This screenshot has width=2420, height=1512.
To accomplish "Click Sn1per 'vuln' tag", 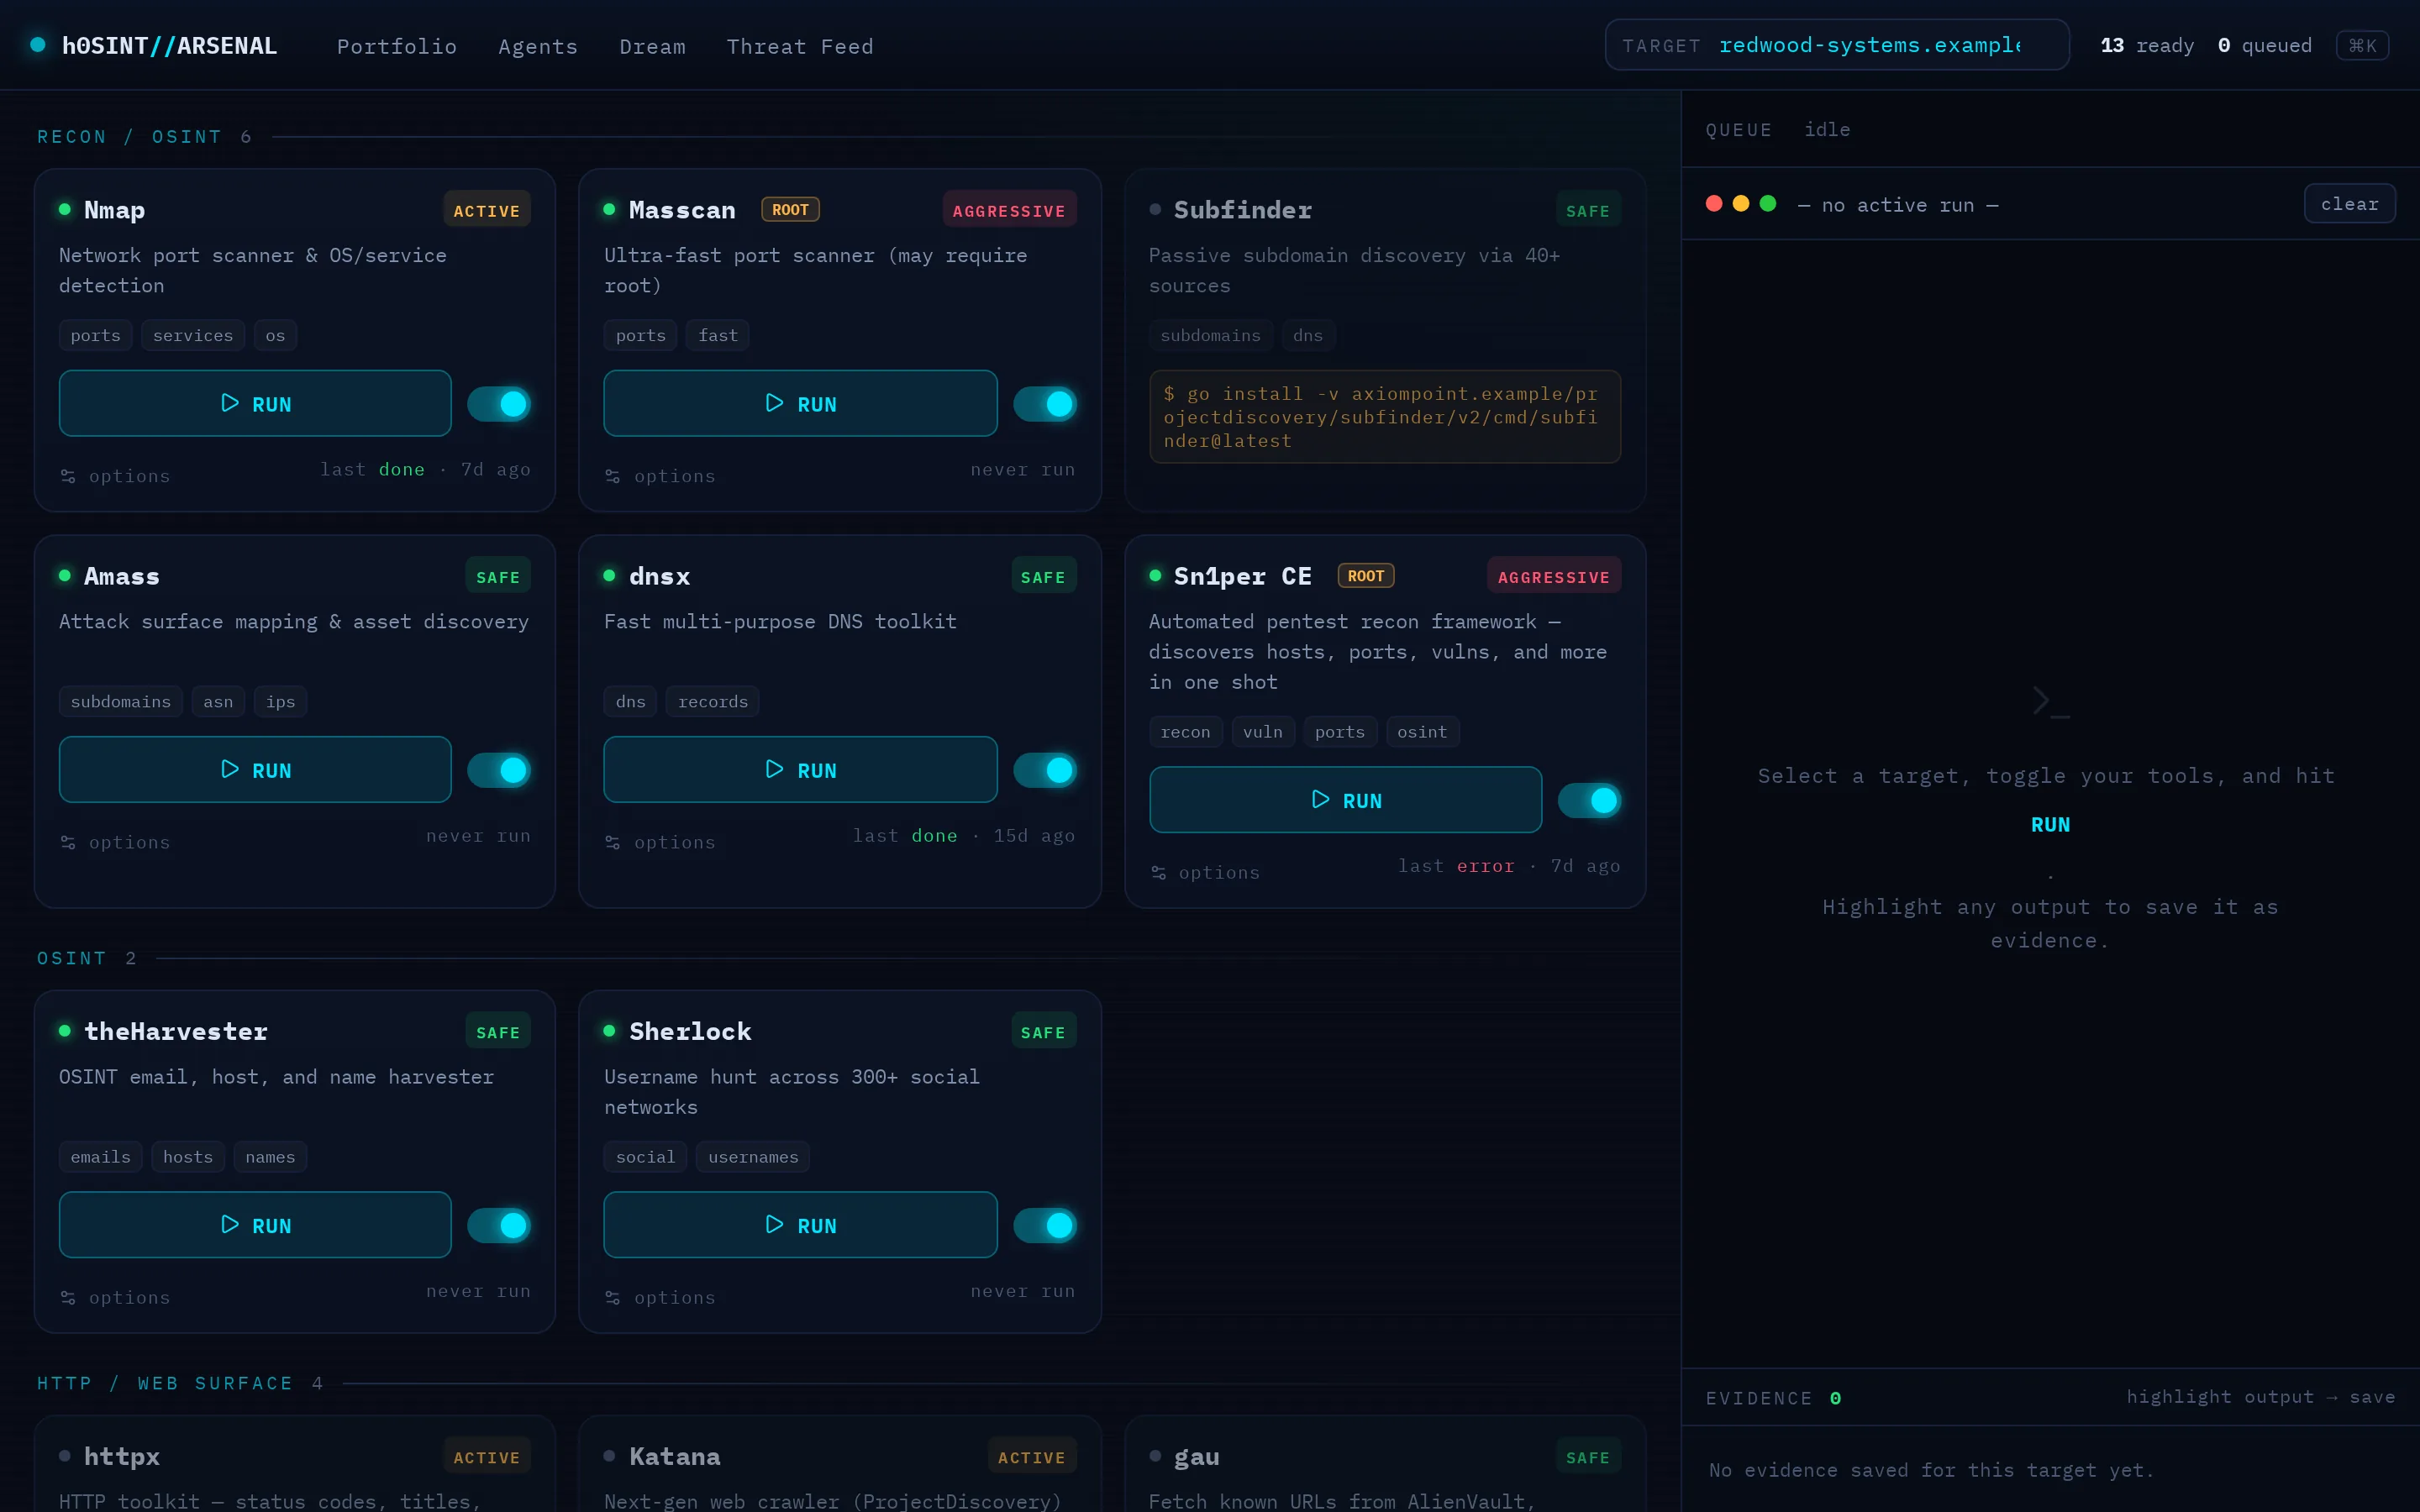I will [1263, 731].
